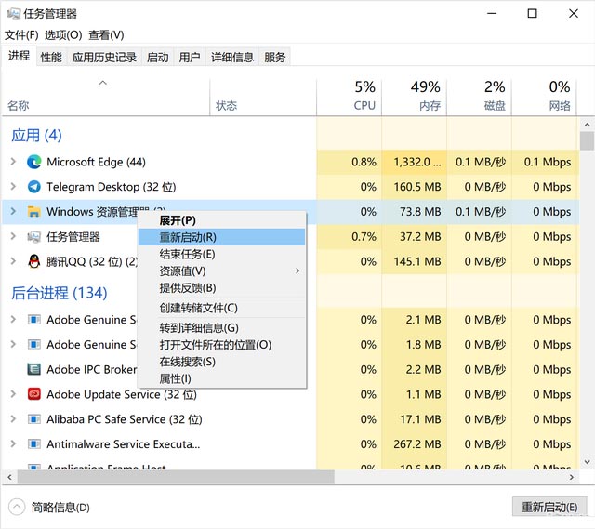The image size is (595, 529).
Task: Open the 选项(O) menu
Action: [63, 35]
